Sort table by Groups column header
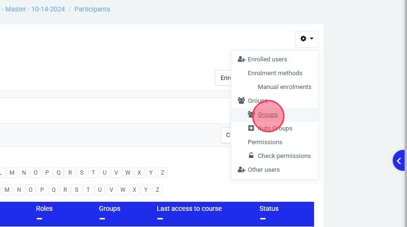Image resolution: width=407 pixels, height=227 pixels. 109,208
